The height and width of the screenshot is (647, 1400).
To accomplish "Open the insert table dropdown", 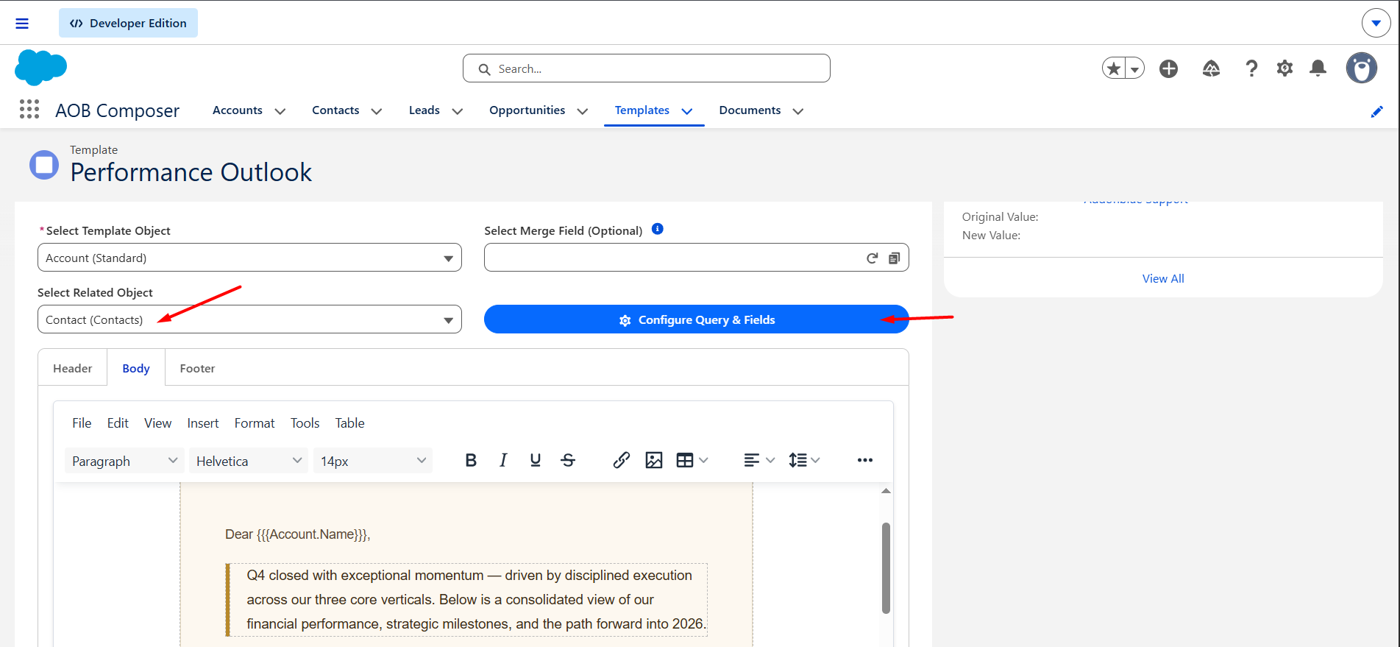I will click(692, 460).
